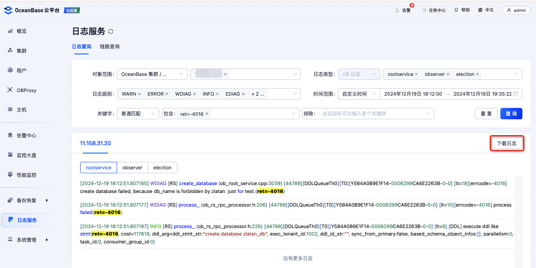536x268 pixels.
Task: Switch to the 日志查询 tab
Action: coord(82,46)
